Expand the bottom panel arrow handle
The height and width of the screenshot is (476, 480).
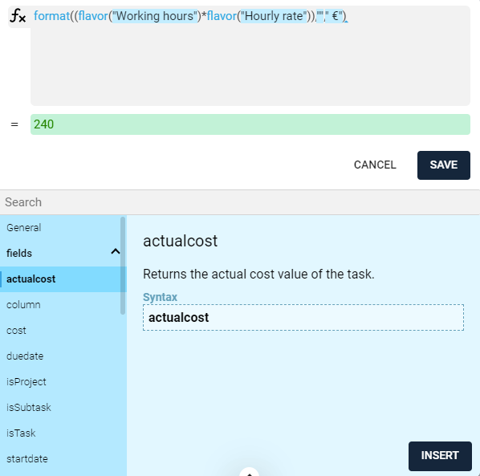(x=250, y=472)
